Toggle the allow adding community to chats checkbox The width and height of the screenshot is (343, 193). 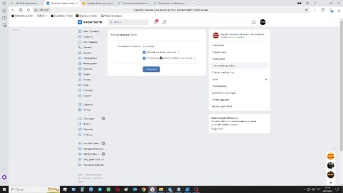(144, 58)
